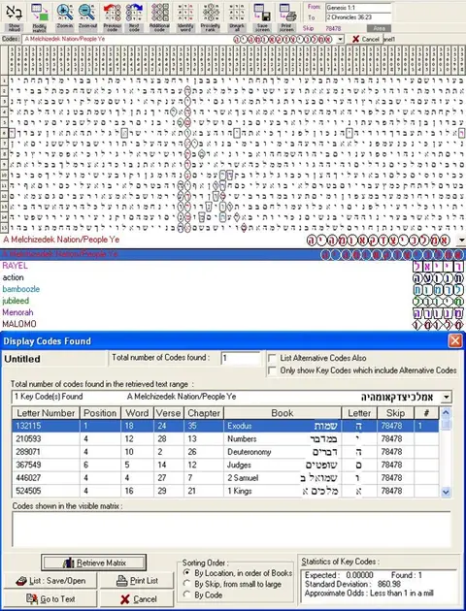Select the Judges row in results table
Screen dimensions: 466x611
pyautogui.click(x=225, y=465)
